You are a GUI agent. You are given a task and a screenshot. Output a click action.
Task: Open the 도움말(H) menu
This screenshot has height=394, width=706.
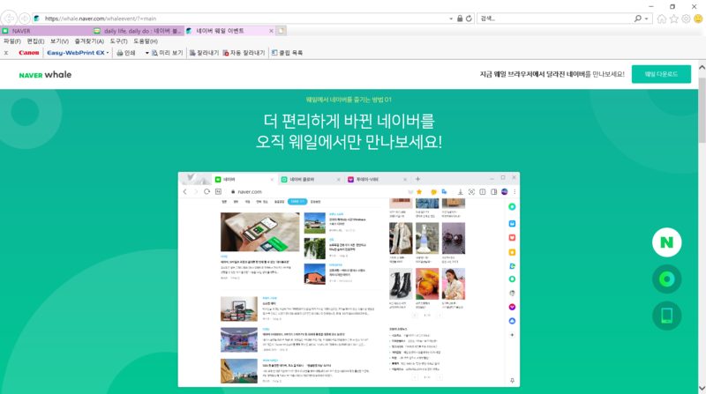pyautogui.click(x=146, y=41)
